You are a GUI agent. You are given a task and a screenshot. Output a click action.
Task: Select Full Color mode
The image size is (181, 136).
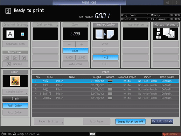tap(15, 106)
